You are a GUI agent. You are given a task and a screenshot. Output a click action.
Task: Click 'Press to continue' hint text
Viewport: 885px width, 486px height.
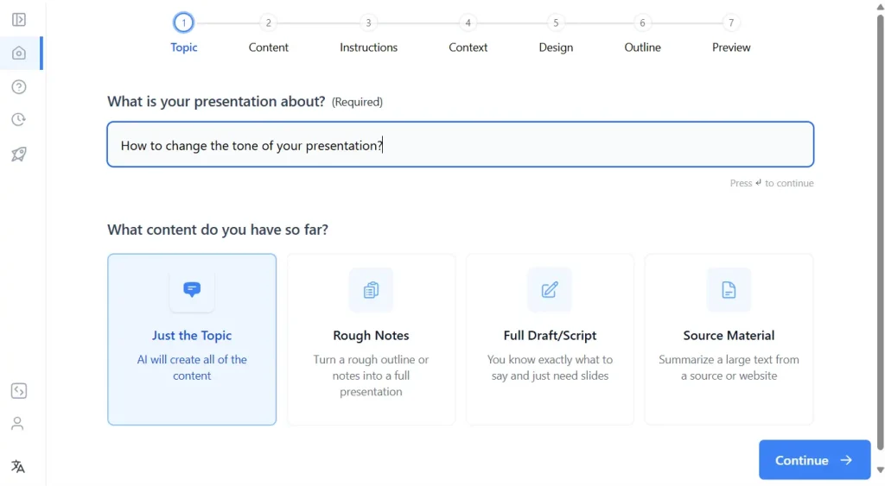click(x=772, y=183)
